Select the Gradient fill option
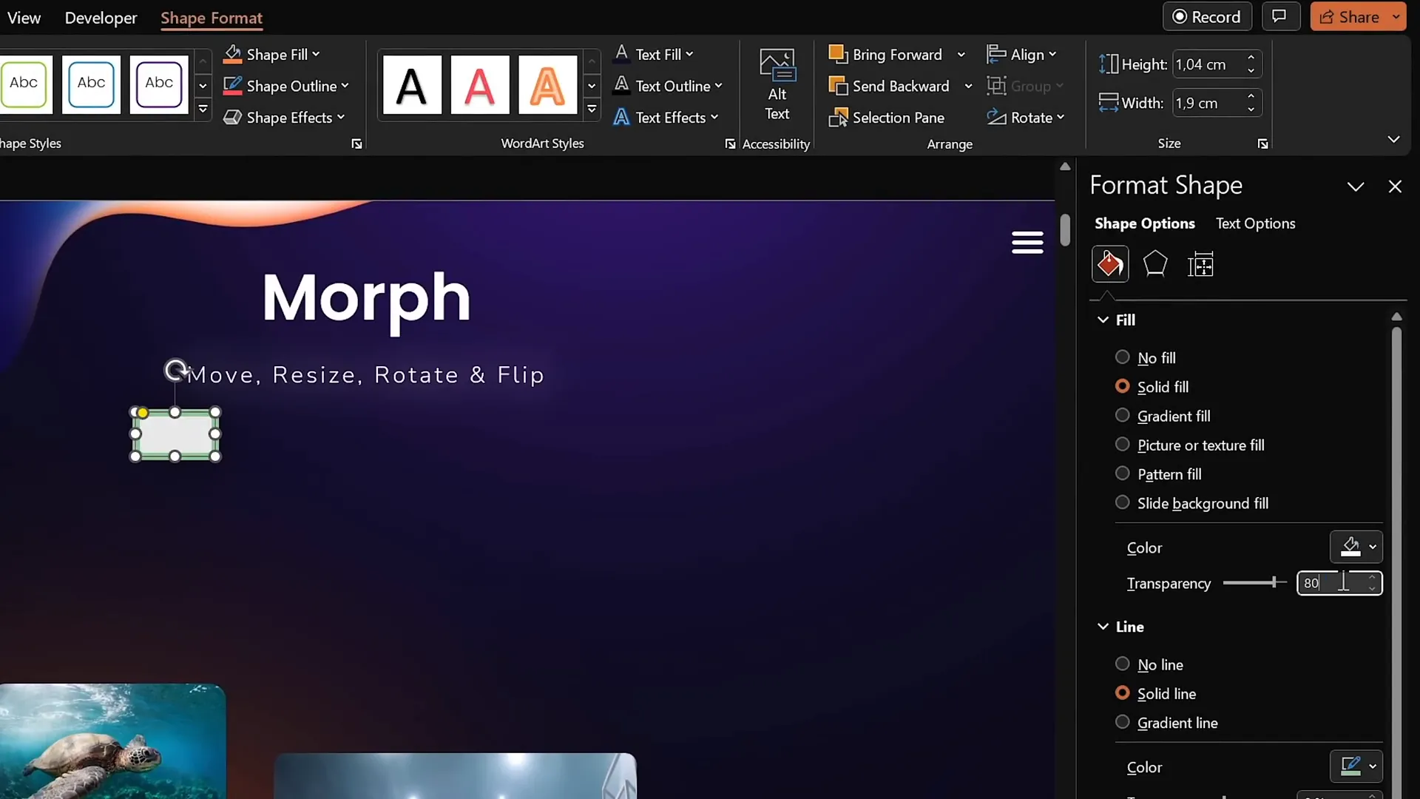 (1163, 416)
